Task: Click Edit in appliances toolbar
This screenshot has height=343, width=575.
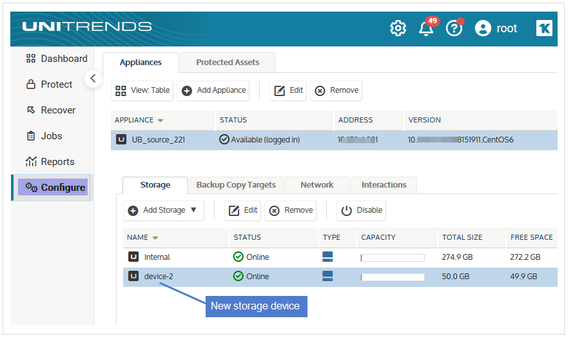Action: (288, 91)
